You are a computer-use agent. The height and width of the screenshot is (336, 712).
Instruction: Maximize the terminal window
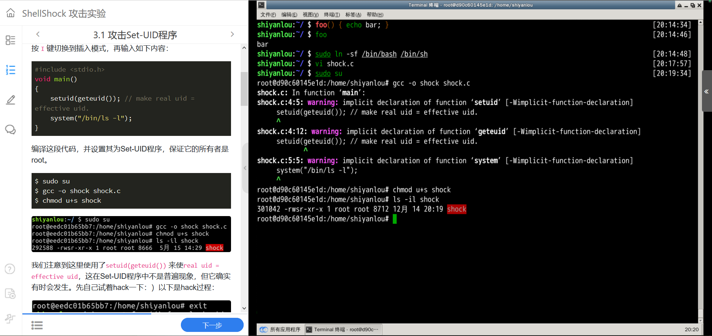coord(693,5)
